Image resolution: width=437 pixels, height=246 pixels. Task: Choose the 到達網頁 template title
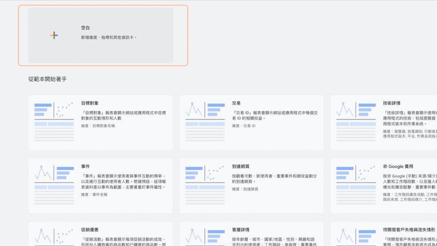point(240,167)
